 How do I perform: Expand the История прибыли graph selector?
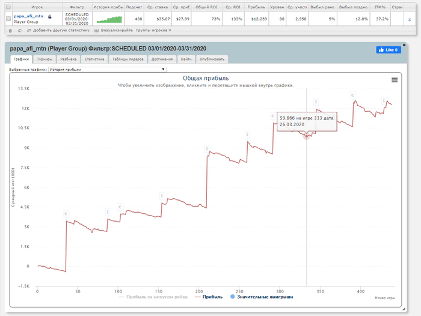coord(108,70)
